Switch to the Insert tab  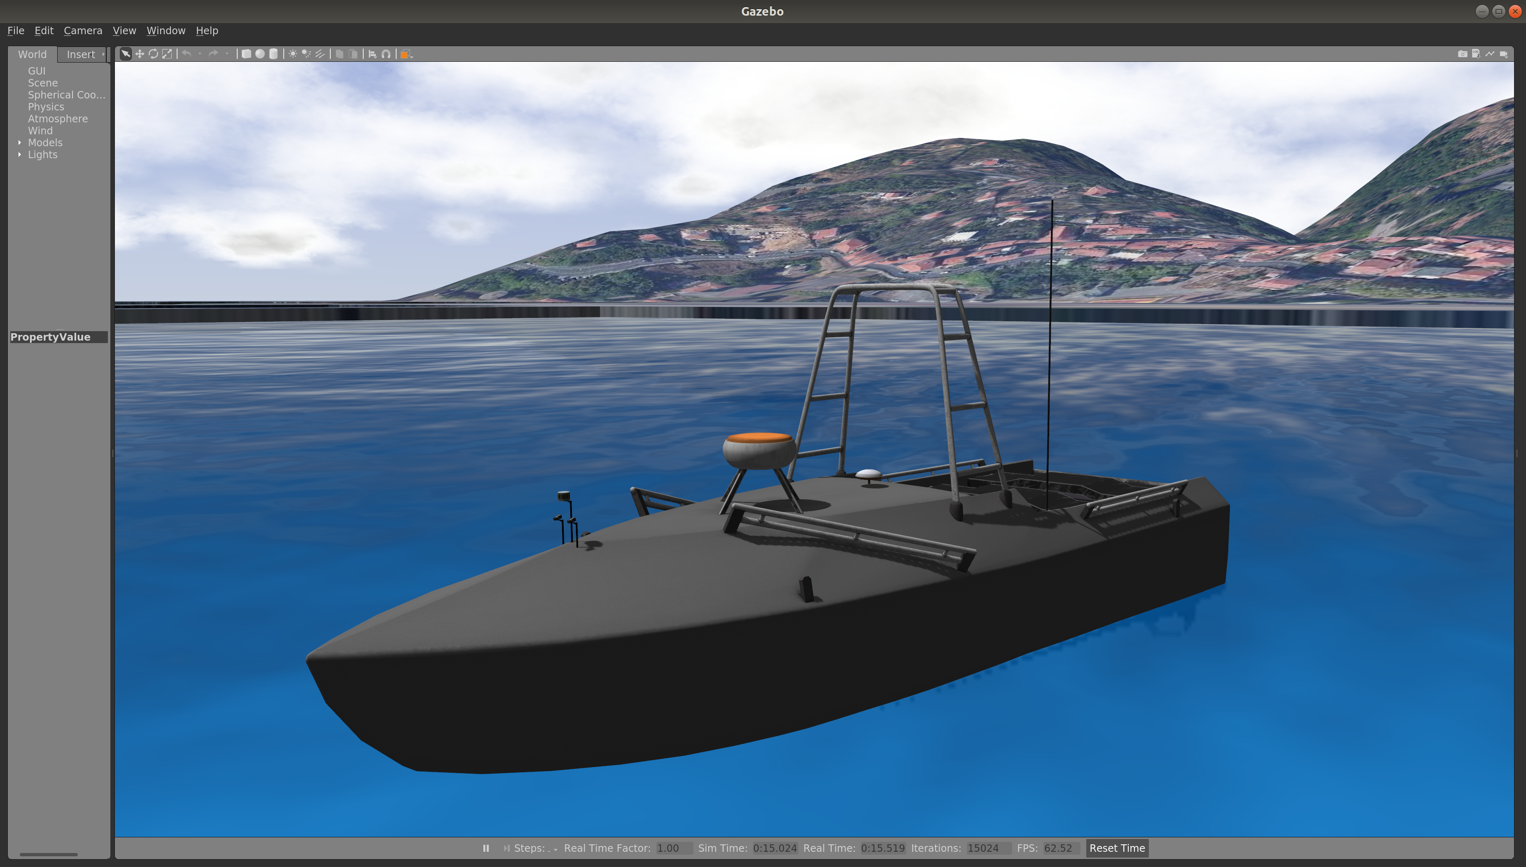pos(81,54)
